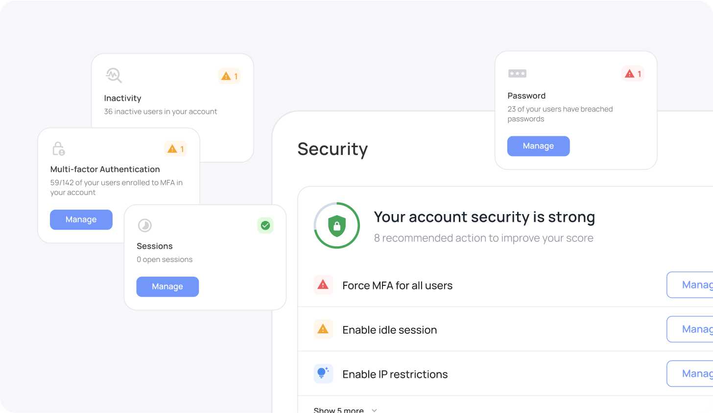Viewport: 713px width, 413px height.
Task: Click orange warning icon beside idle session
Action: 323,329
